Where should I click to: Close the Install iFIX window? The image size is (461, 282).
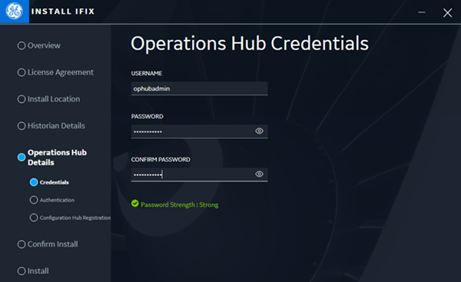point(447,12)
